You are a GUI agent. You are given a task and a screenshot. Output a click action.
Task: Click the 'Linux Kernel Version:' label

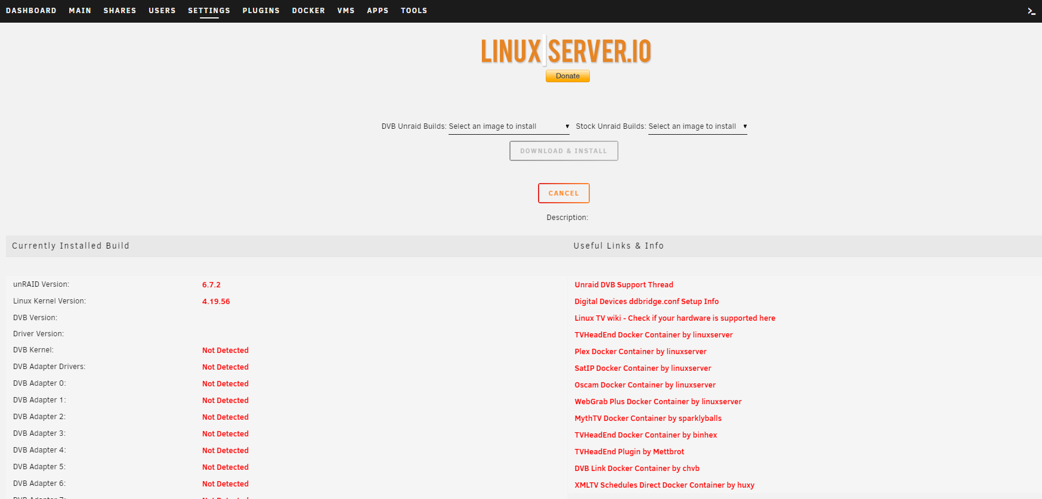pos(50,301)
